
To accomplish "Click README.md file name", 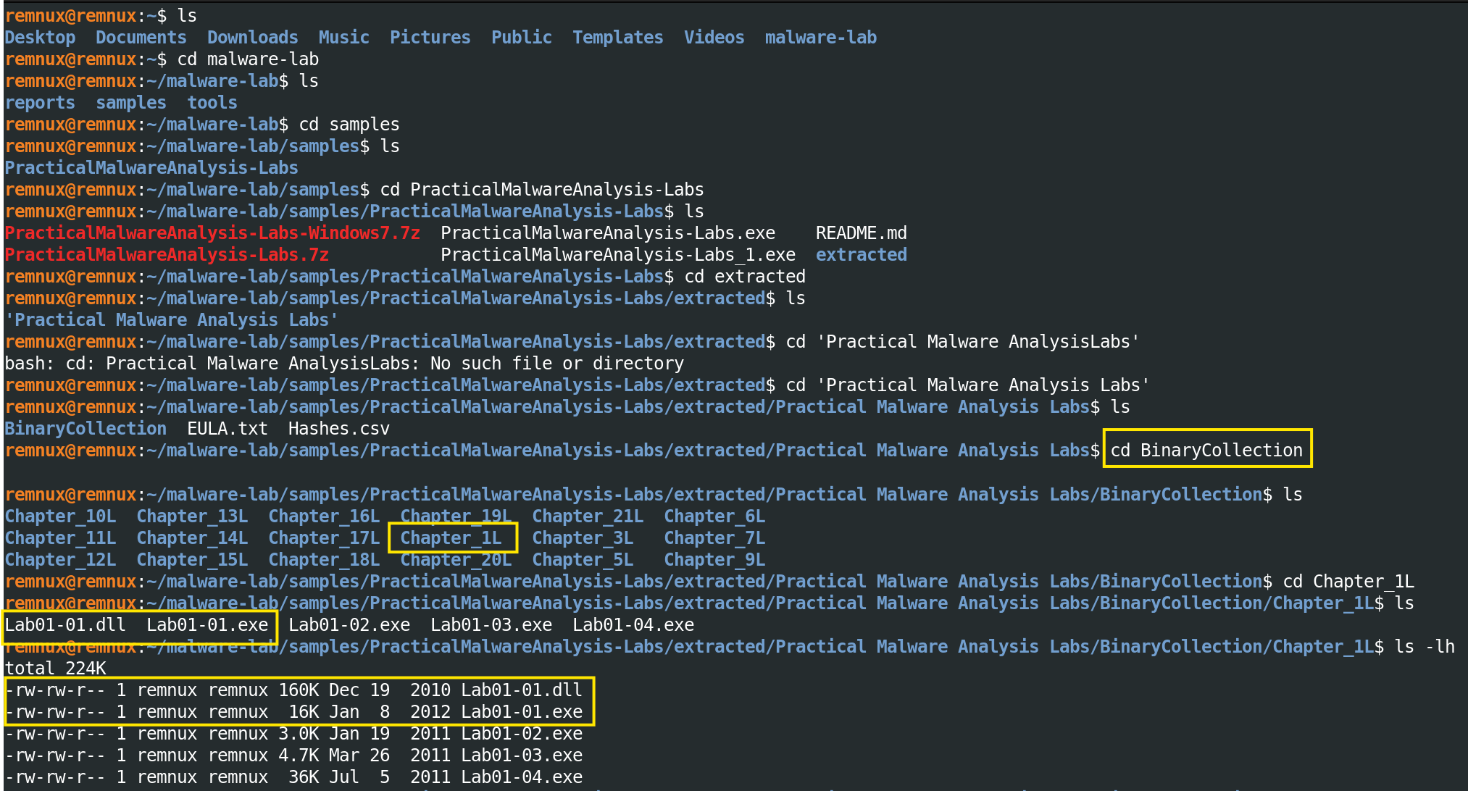I will click(862, 233).
